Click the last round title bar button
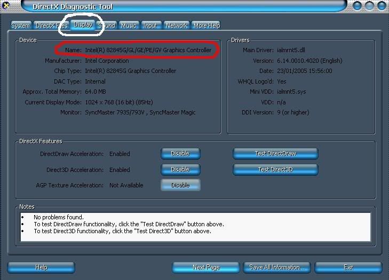Viewport: 389px width, 280px height. click(x=382, y=6)
